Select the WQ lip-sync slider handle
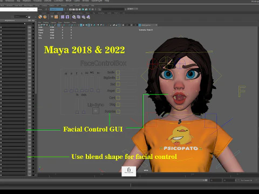Image resolution: width=259 pixels, height=194 pixels. coord(92,90)
